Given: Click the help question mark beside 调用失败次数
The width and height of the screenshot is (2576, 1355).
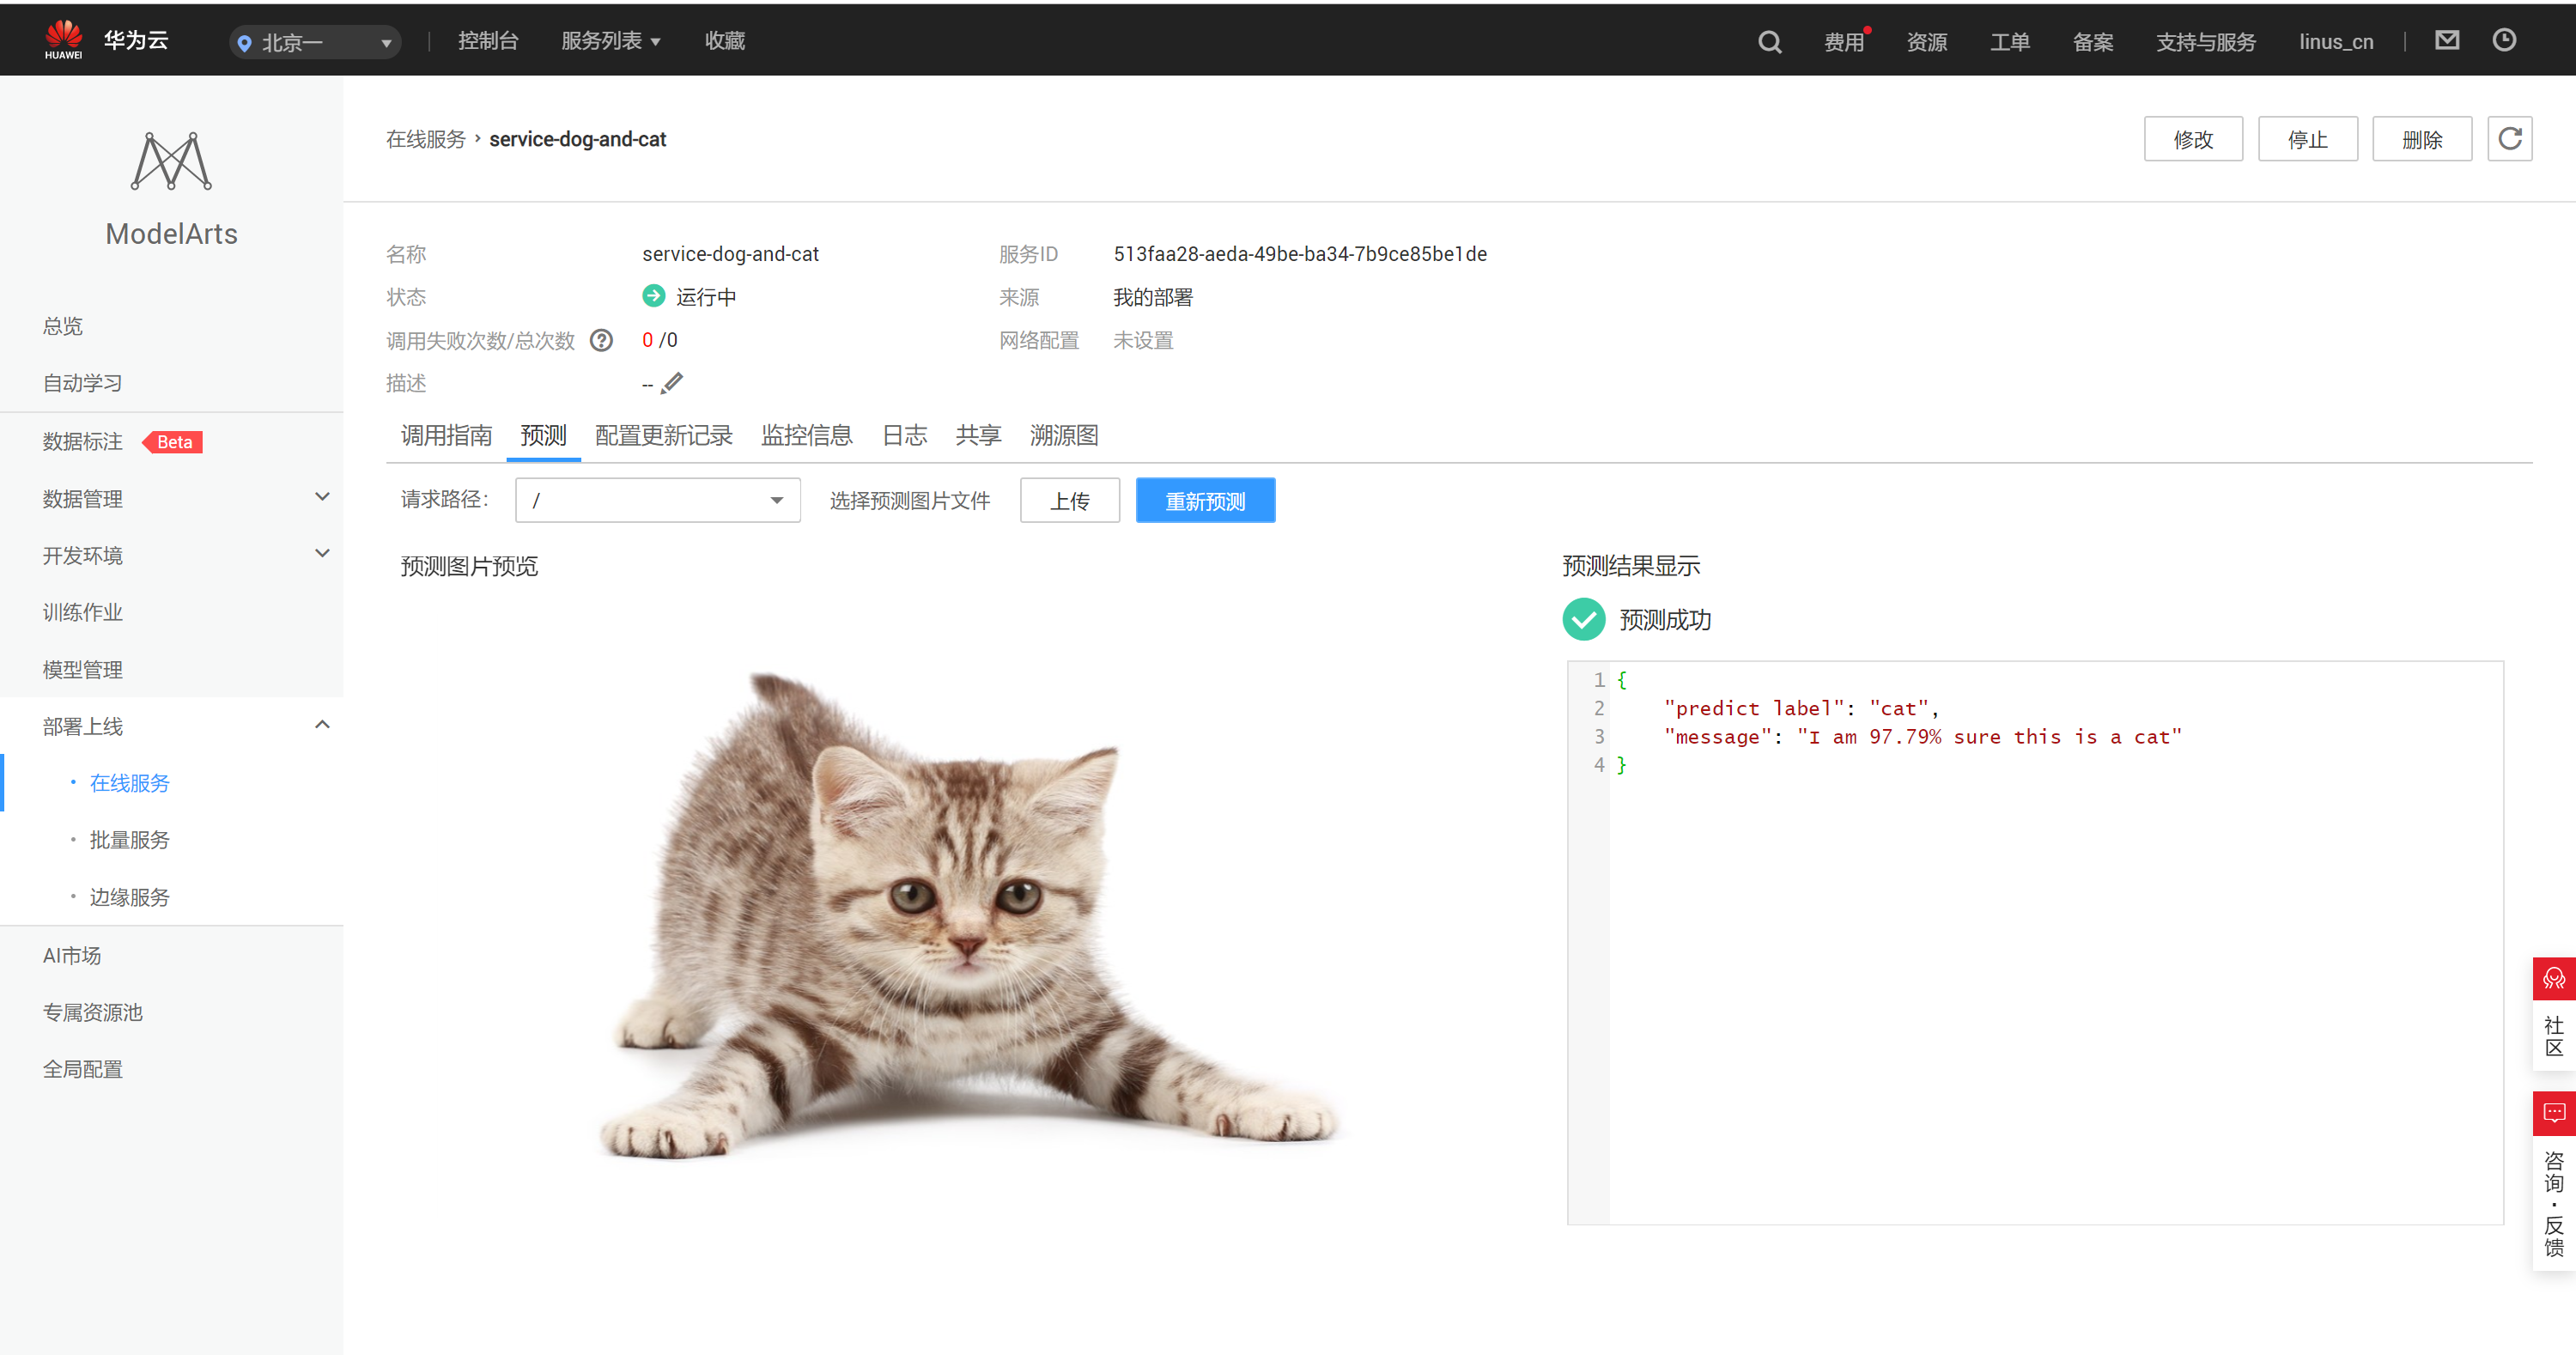Looking at the screenshot, I should (601, 341).
